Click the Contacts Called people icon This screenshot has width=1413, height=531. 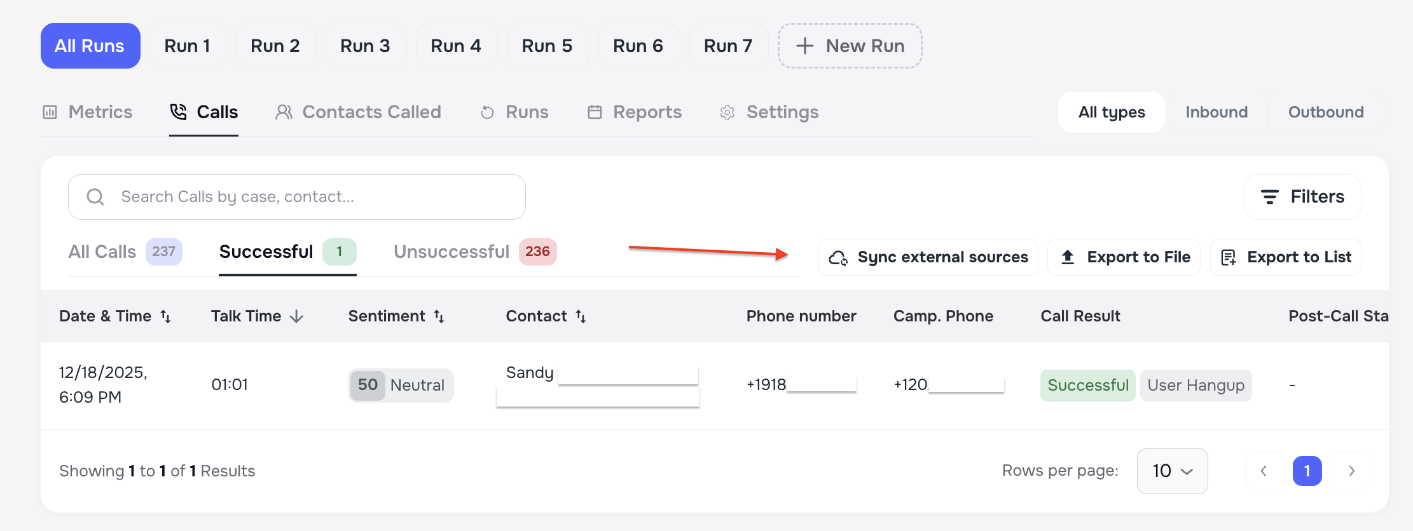(284, 111)
